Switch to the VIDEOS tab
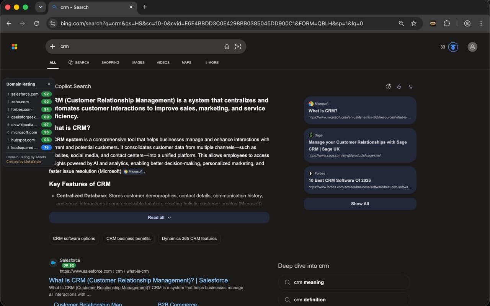 click(x=163, y=62)
